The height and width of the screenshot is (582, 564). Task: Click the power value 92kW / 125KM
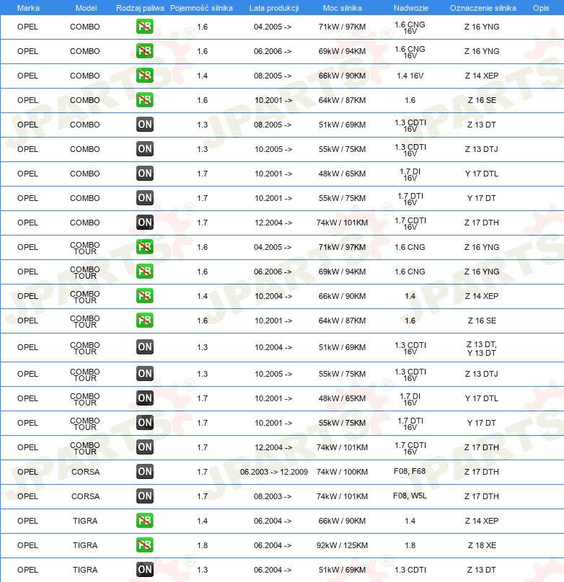pyautogui.click(x=342, y=545)
